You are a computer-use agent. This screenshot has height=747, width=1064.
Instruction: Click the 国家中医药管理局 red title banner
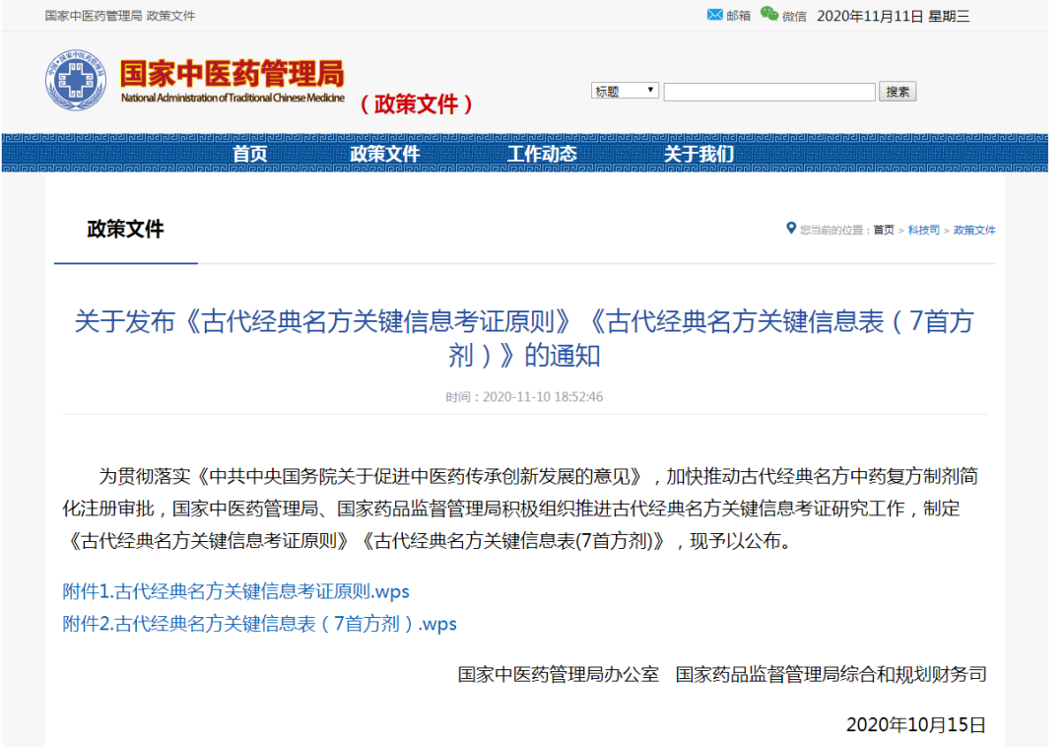click(x=233, y=73)
